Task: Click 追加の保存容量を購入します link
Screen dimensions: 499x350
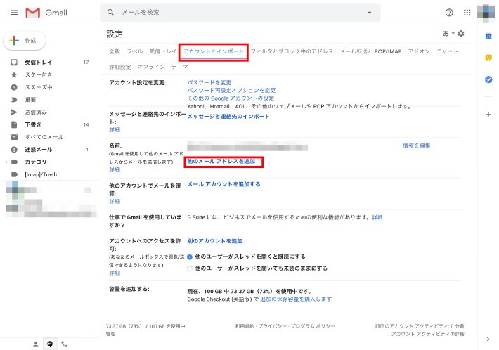Action: coord(296,299)
